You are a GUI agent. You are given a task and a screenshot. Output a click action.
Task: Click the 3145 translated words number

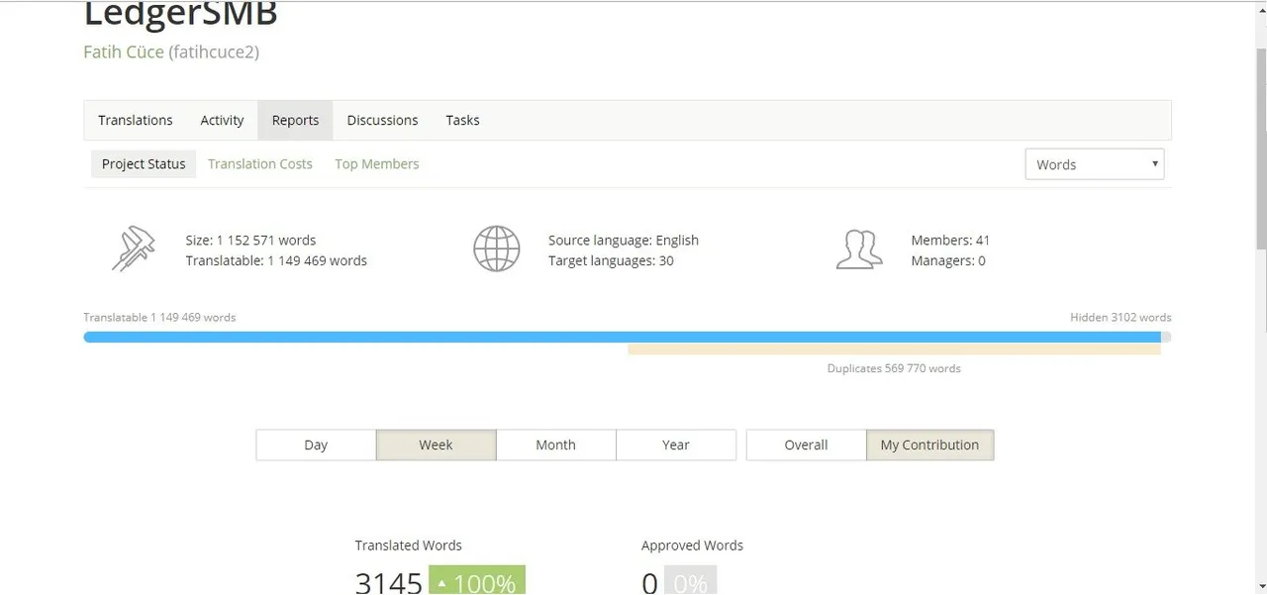pyautogui.click(x=389, y=582)
